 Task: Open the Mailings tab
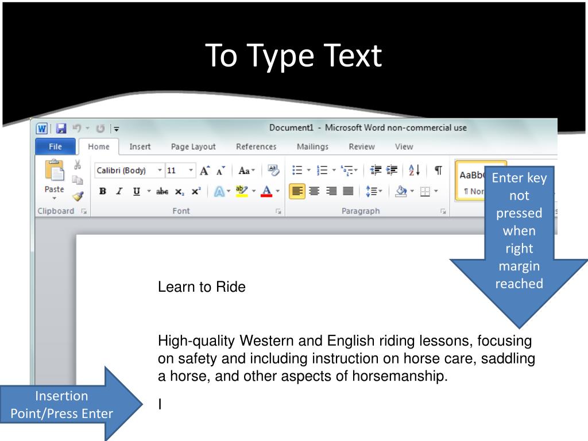[x=312, y=146]
